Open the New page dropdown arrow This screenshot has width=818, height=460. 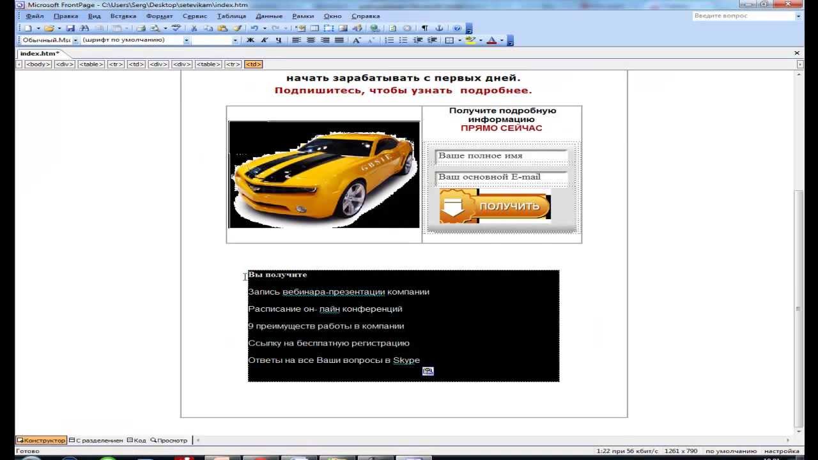[x=38, y=28]
